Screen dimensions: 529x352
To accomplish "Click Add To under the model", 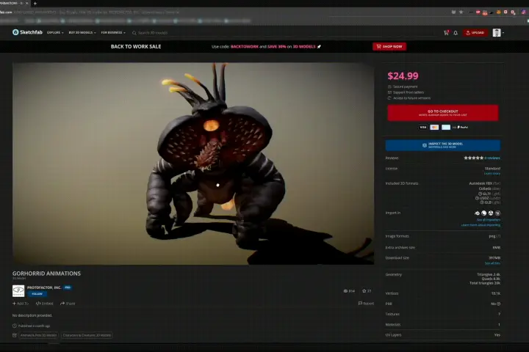I will click(21, 304).
